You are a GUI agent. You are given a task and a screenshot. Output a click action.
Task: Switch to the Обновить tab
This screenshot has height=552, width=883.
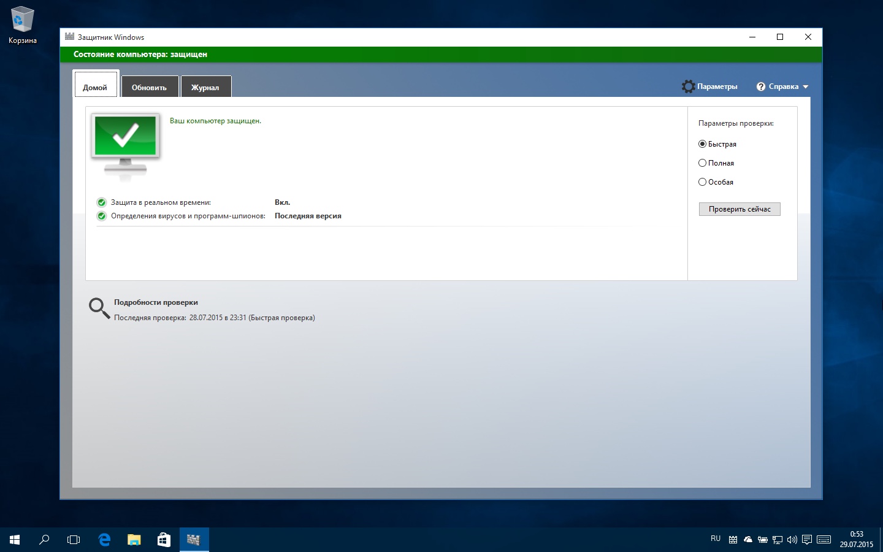pos(149,87)
